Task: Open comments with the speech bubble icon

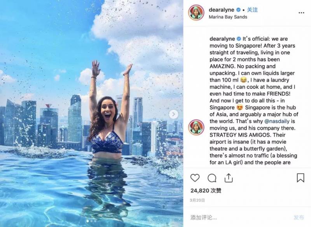Action: [212, 178]
